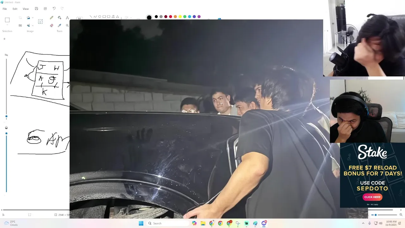This screenshot has height=228, width=405.
Task: Select the Color picker eyedropper tool
Action: coord(59,25)
